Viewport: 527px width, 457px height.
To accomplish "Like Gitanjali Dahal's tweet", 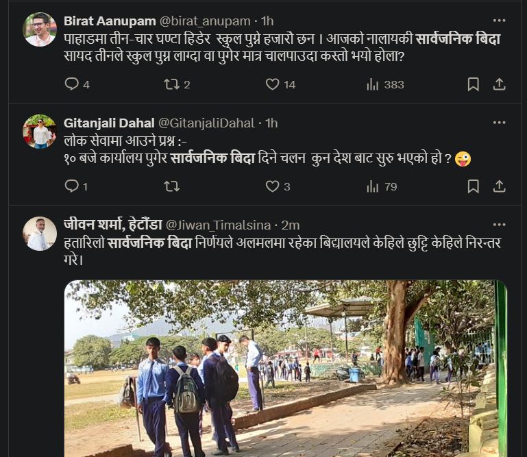I will tap(273, 186).
